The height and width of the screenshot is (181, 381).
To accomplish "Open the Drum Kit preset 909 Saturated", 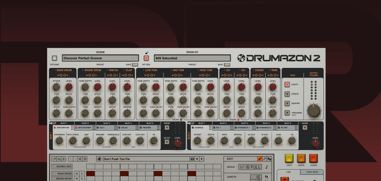I will pos(192,58).
